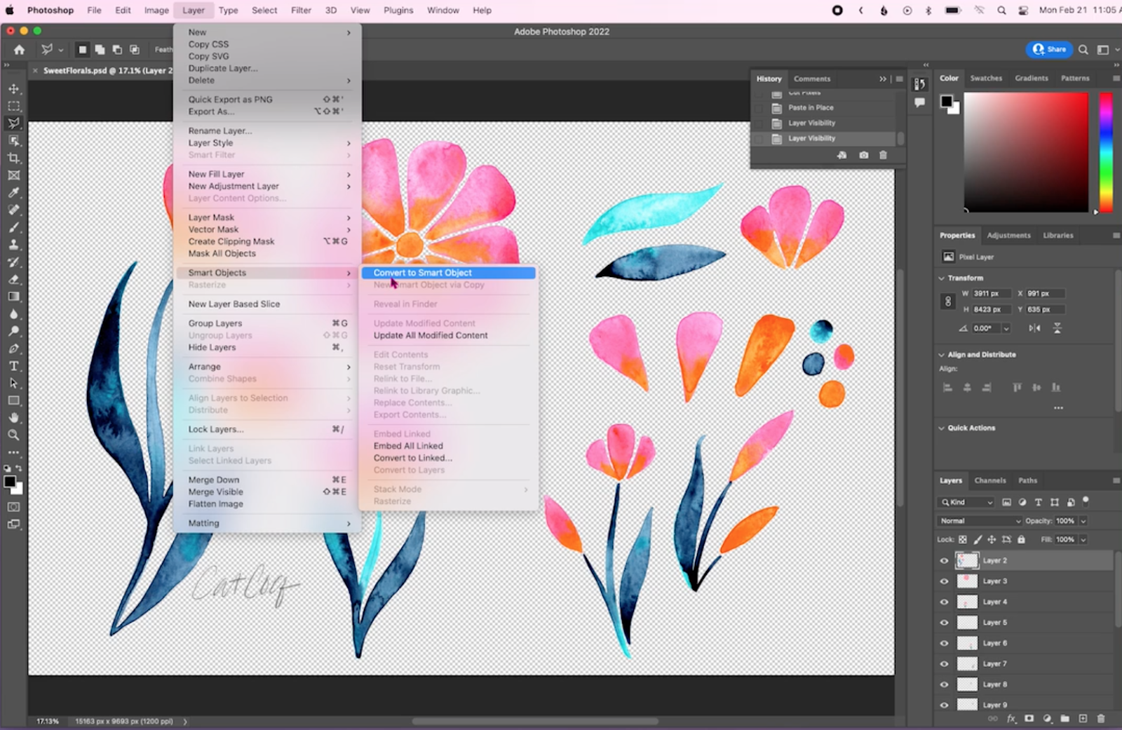Switch to the Channels tab
Image resolution: width=1122 pixels, height=730 pixels.
coord(990,481)
